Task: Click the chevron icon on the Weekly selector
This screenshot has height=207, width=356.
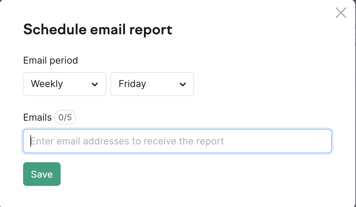Action: (x=95, y=84)
